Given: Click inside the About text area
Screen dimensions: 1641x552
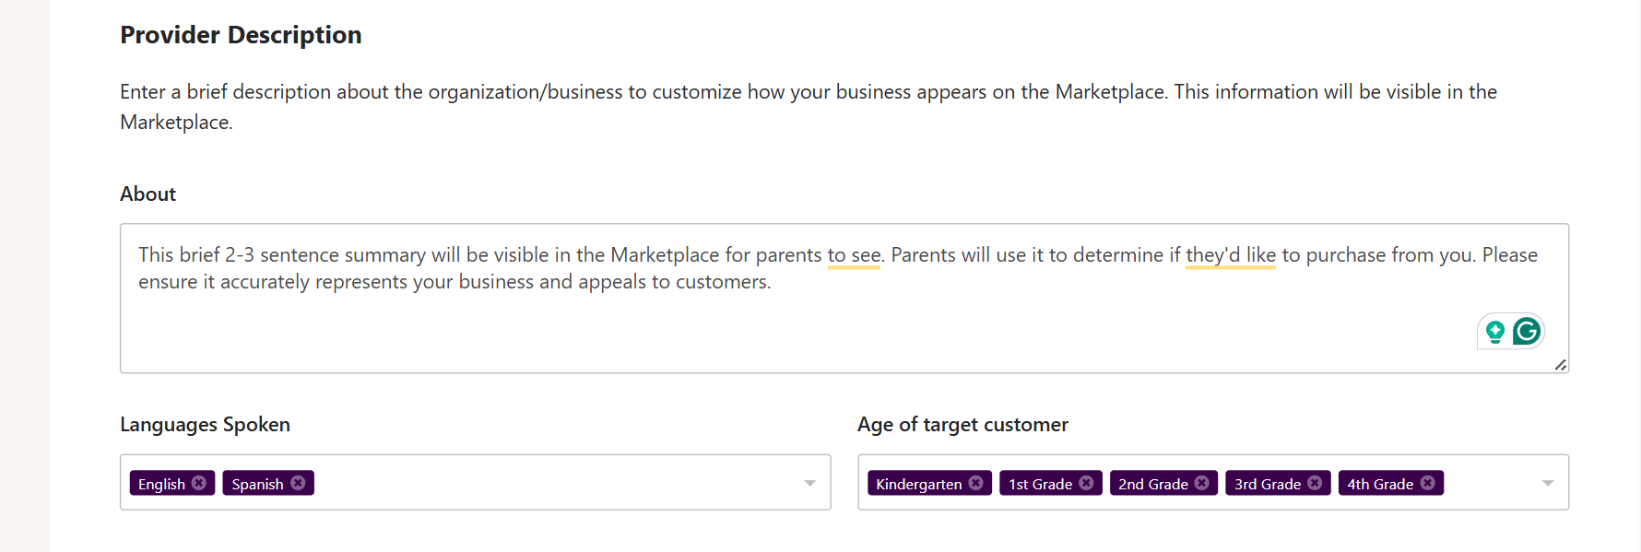Looking at the screenshot, I should click(x=844, y=299).
